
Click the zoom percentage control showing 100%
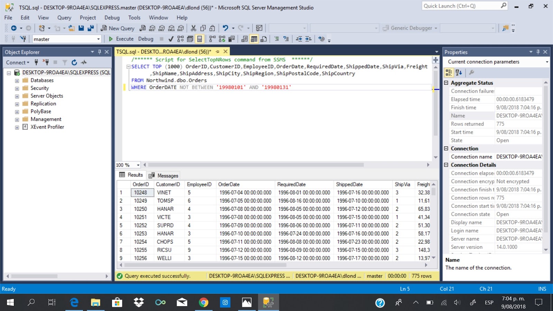tap(127, 165)
